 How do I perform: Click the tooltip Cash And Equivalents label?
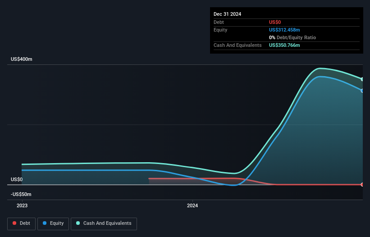(x=238, y=45)
